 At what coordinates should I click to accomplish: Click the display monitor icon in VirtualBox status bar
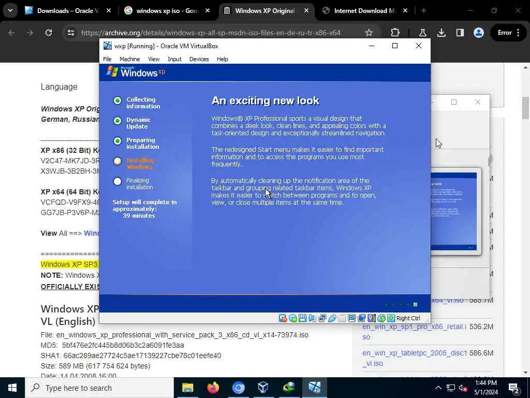pyautogui.click(x=351, y=318)
